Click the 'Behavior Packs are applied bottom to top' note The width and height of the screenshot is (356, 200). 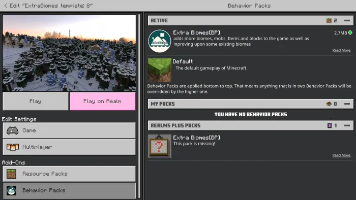click(249, 89)
